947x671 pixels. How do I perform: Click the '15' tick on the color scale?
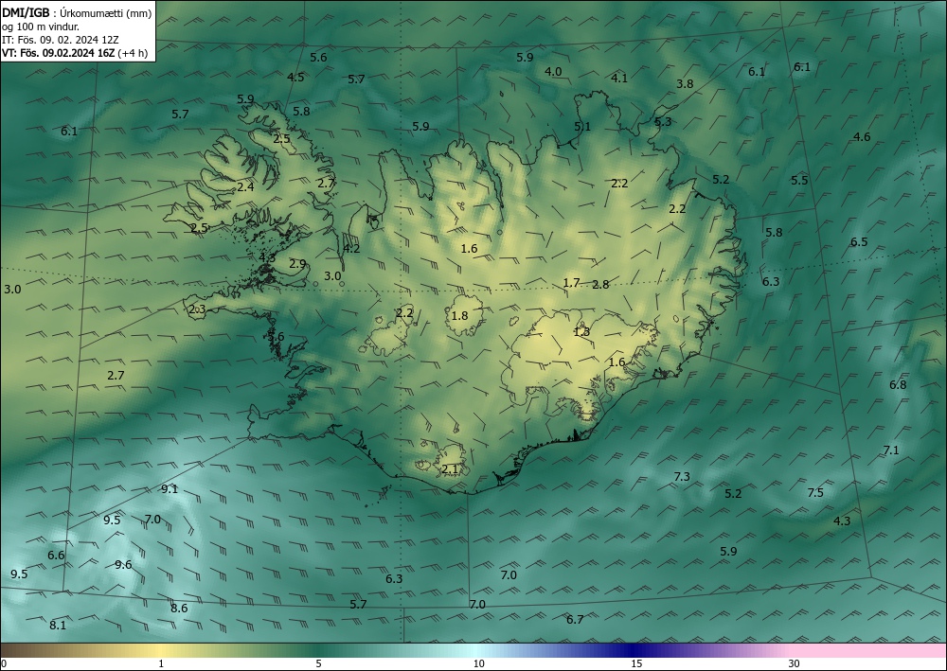coord(636,664)
